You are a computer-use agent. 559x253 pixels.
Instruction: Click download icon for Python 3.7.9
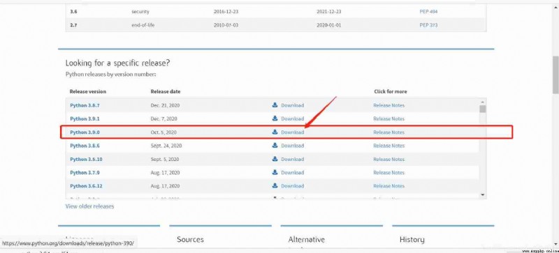[275, 172]
